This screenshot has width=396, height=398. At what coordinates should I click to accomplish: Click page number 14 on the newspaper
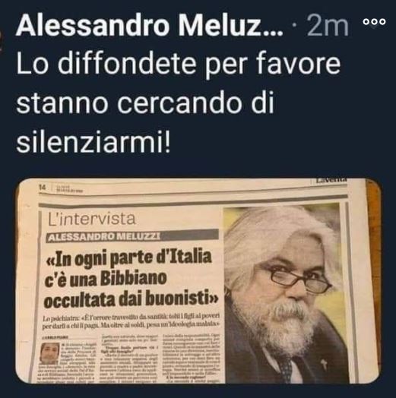tap(42, 188)
